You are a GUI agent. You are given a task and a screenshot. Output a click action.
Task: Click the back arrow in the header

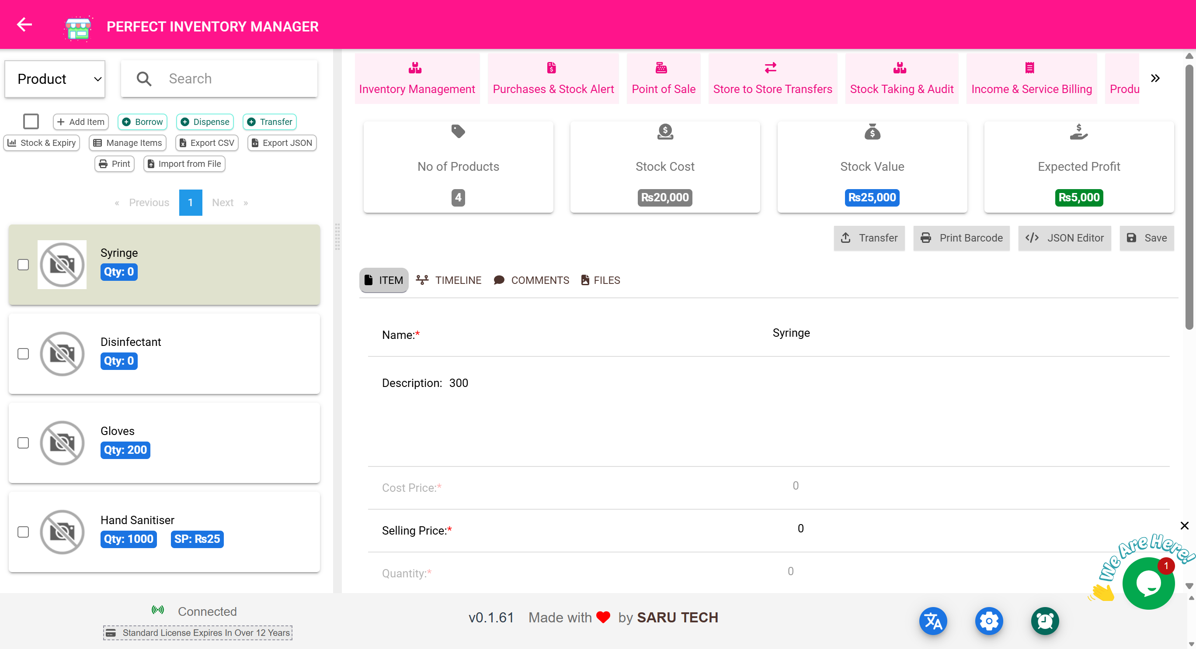(x=24, y=24)
